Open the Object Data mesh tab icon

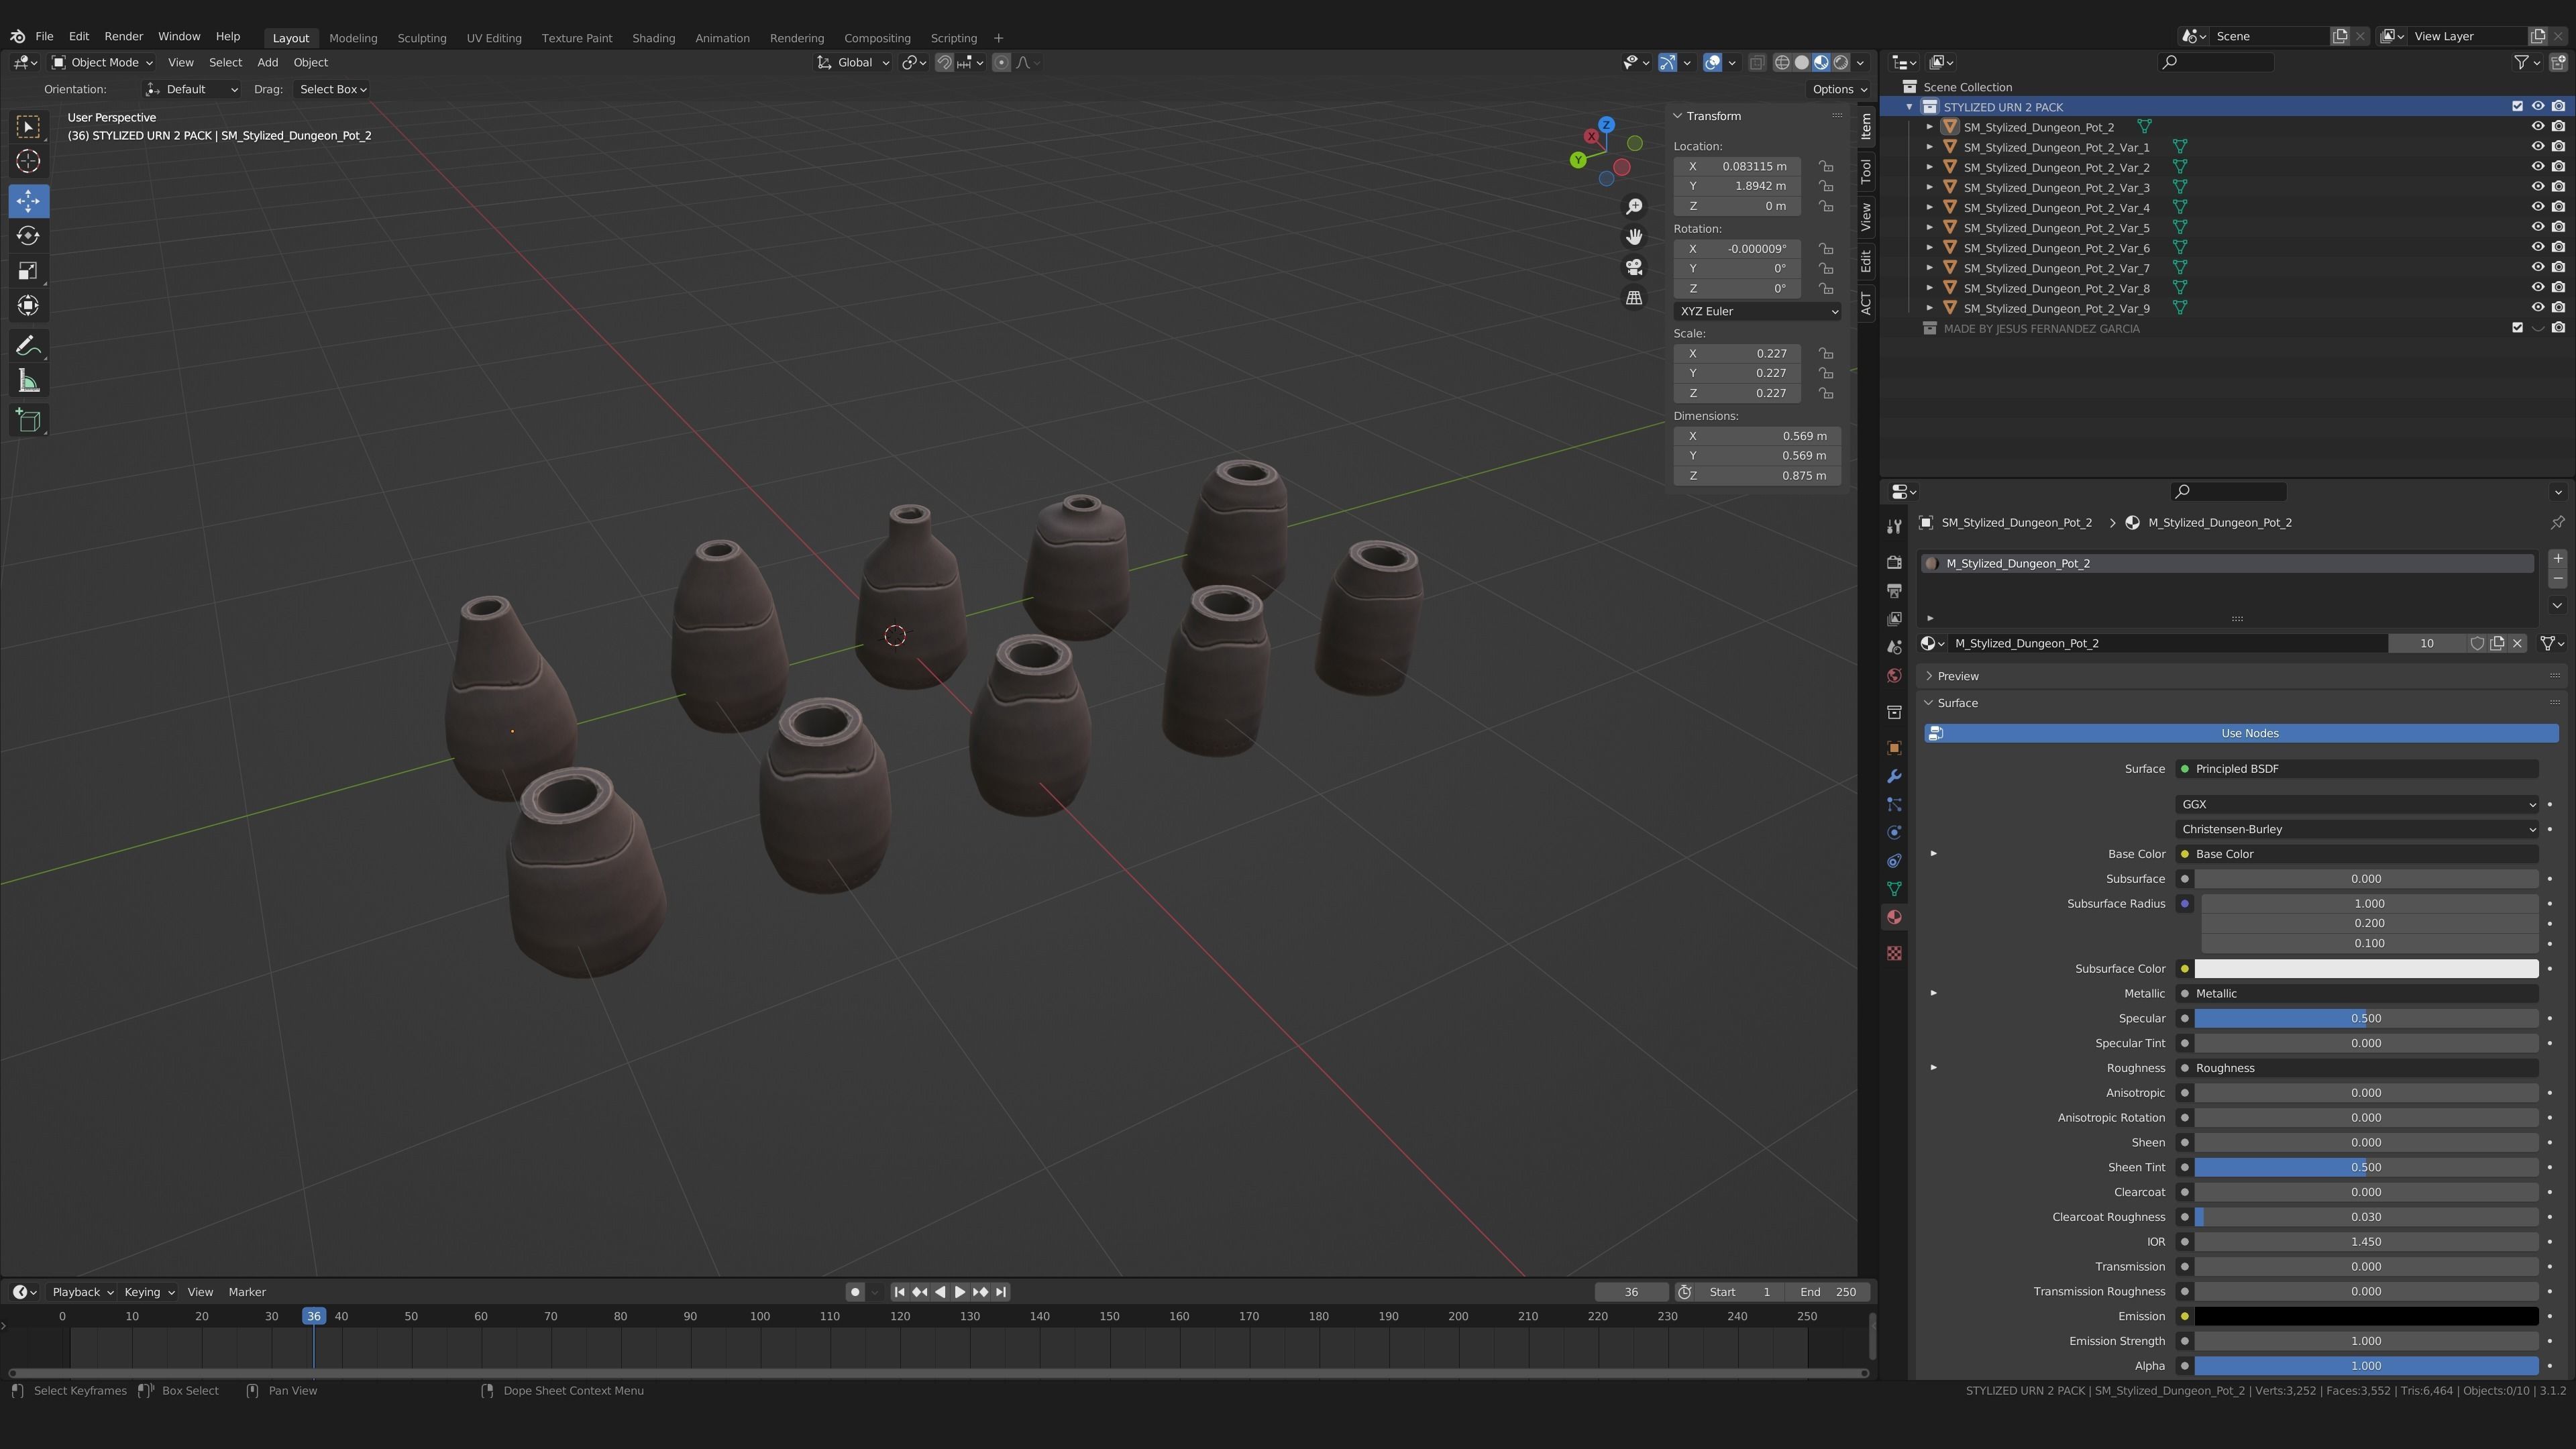coord(1894,888)
